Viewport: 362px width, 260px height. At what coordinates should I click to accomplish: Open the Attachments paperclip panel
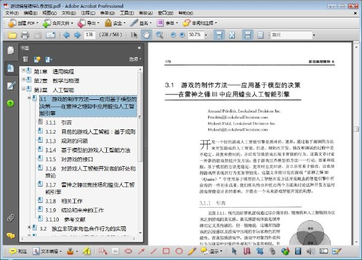click(x=10, y=218)
